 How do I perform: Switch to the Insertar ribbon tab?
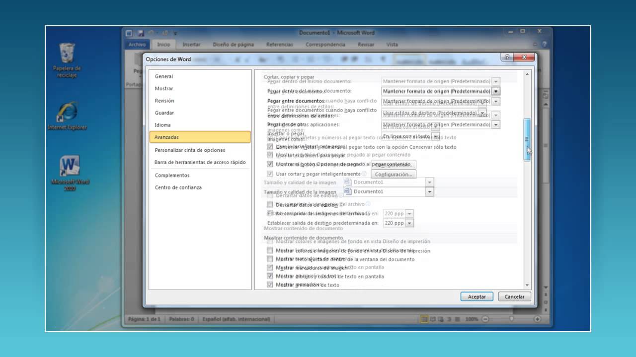[x=192, y=44]
